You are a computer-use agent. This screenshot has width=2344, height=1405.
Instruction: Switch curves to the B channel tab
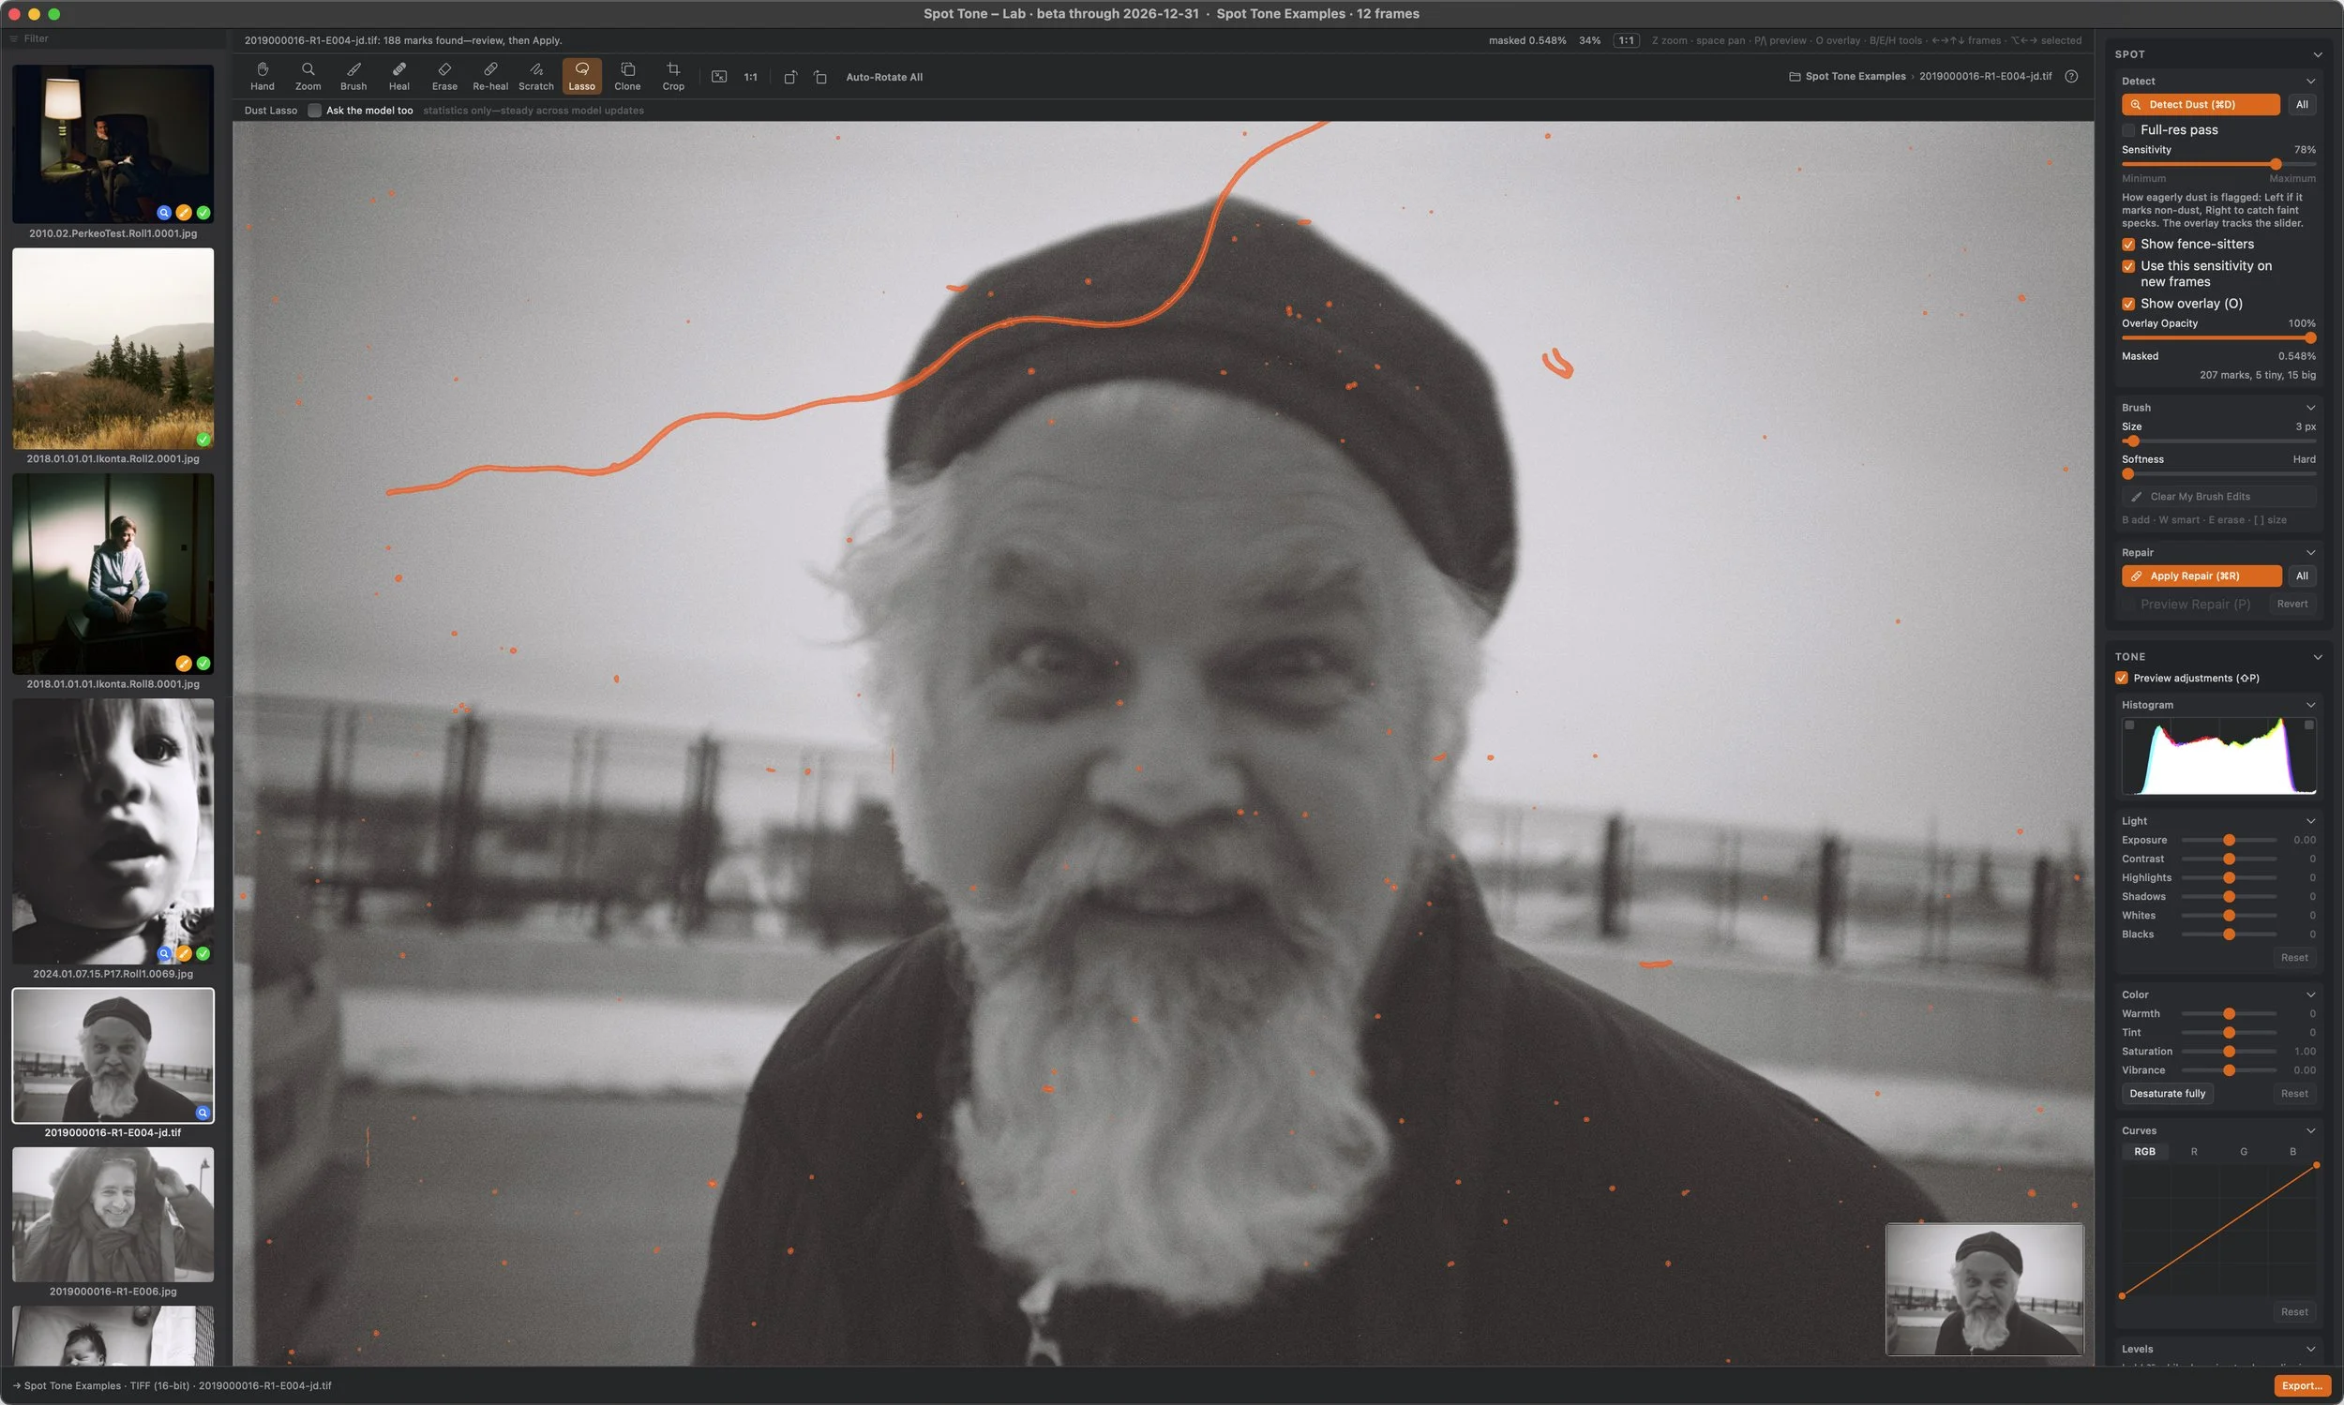[2291, 1152]
